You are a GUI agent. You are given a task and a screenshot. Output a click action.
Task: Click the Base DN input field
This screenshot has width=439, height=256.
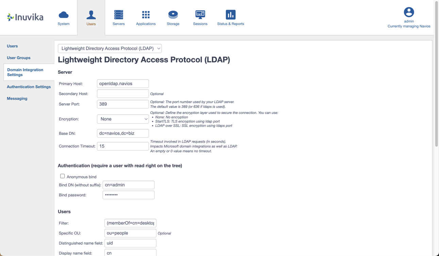pyautogui.click(x=123, y=133)
